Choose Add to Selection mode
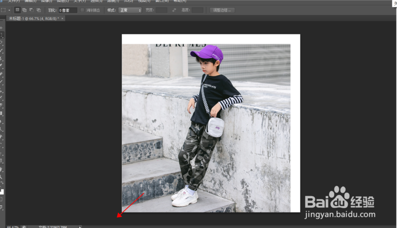This screenshot has height=228, width=397. pyautogui.click(x=25, y=10)
